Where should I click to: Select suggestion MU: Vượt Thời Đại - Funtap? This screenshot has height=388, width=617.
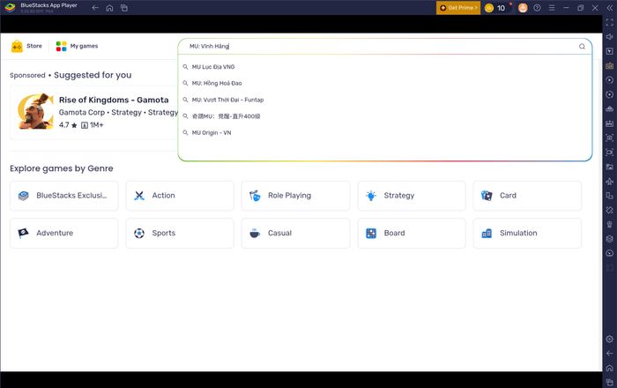pyautogui.click(x=227, y=100)
